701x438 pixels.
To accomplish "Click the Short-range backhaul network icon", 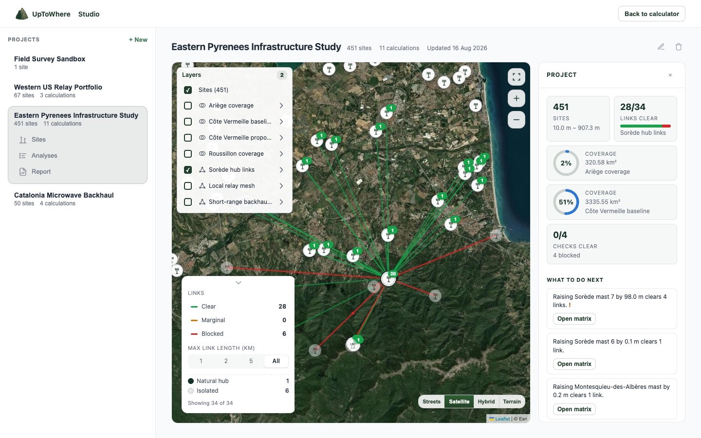I will tap(202, 202).
